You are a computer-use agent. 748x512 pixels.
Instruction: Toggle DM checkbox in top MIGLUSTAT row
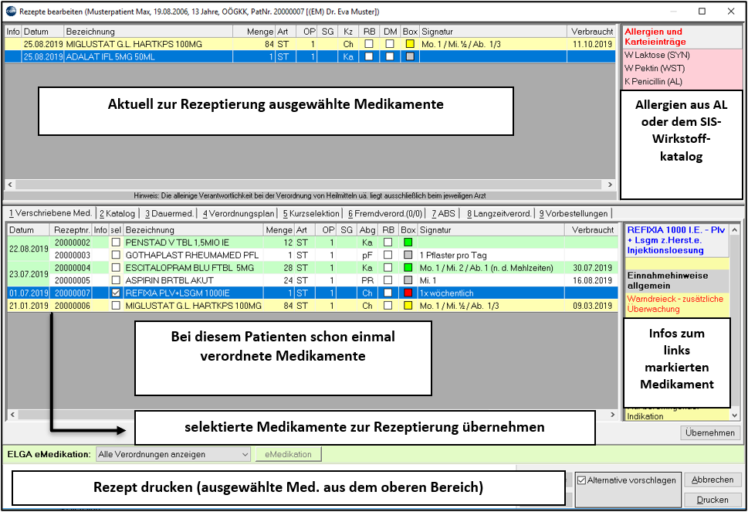390,44
